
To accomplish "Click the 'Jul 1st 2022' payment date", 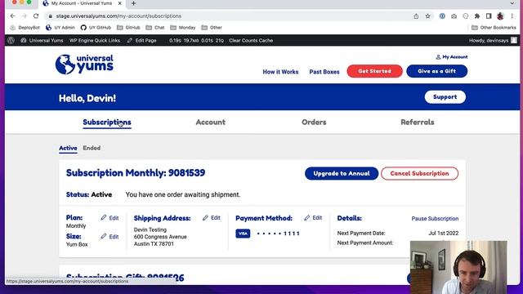I will tap(443, 234).
